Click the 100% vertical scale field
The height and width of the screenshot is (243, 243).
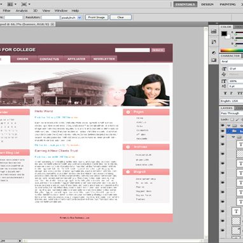[x=235, y=81]
